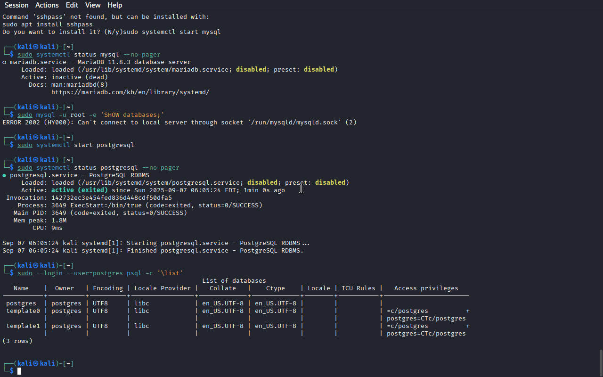Click the 'postgres' database name cell
Image resolution: width=603 pixels, height=377 pixels.
click(21, 303)
